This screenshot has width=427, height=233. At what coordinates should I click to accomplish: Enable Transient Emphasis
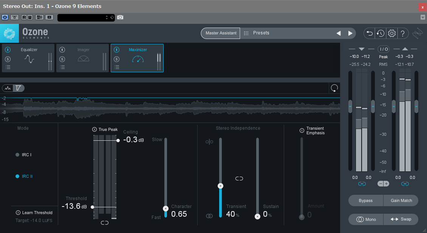(302, 130)
